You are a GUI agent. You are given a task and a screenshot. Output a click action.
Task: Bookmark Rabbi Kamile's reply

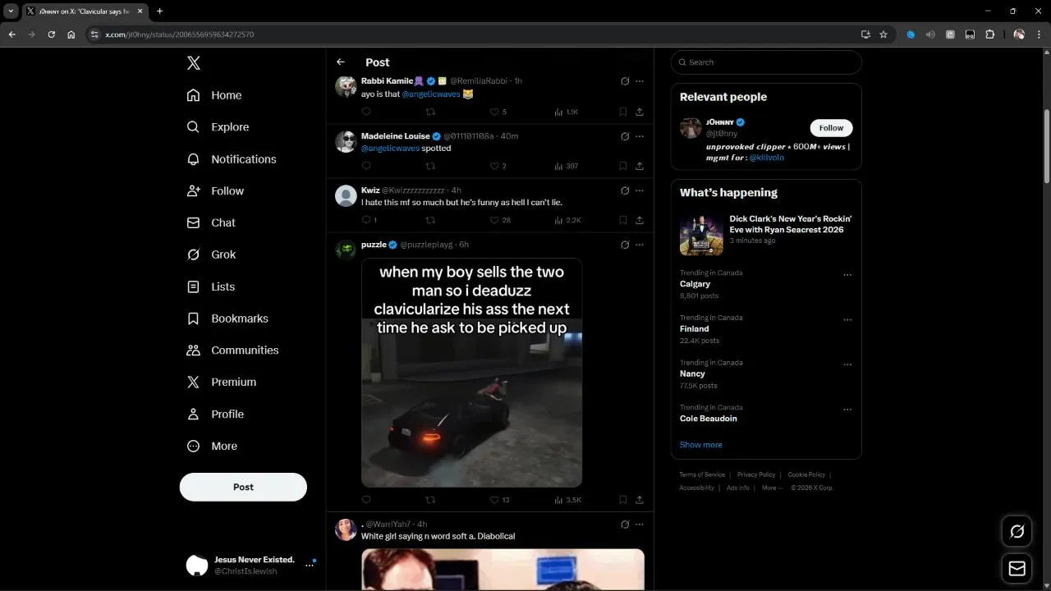623,112
